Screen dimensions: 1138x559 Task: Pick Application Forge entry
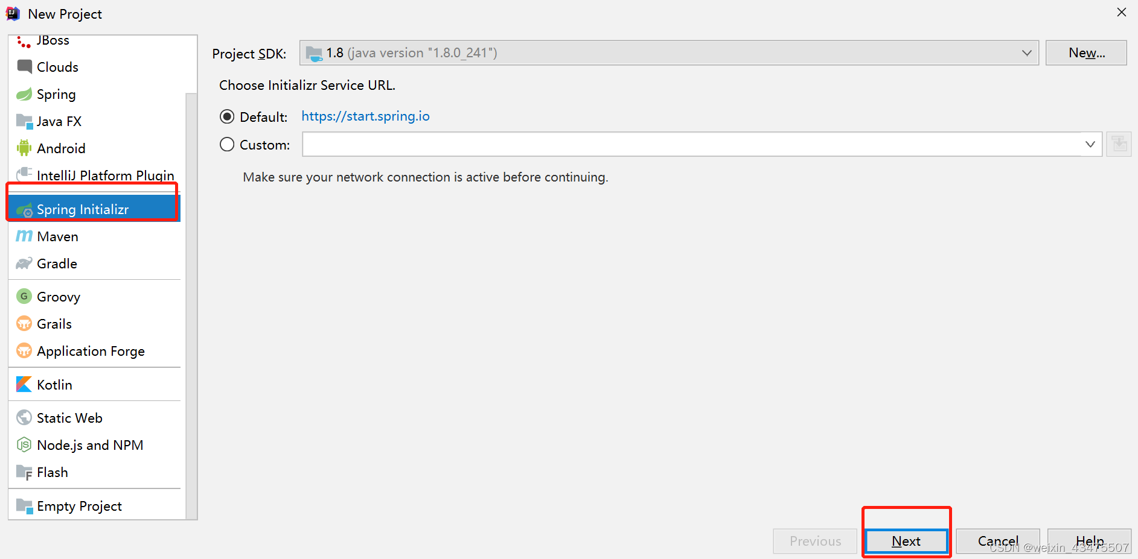pos(94,351)
